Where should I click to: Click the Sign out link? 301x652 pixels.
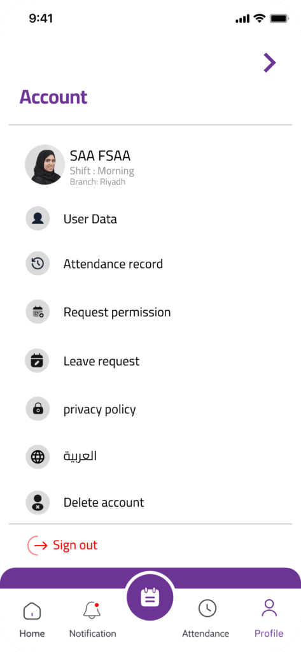[x=75, y=545]
